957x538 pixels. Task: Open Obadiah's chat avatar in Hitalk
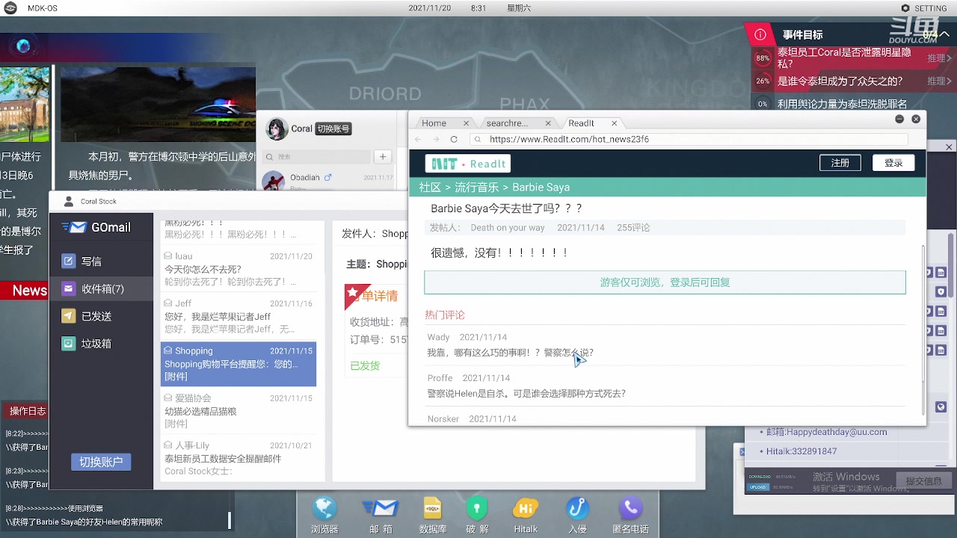click(x=273, y=182)
